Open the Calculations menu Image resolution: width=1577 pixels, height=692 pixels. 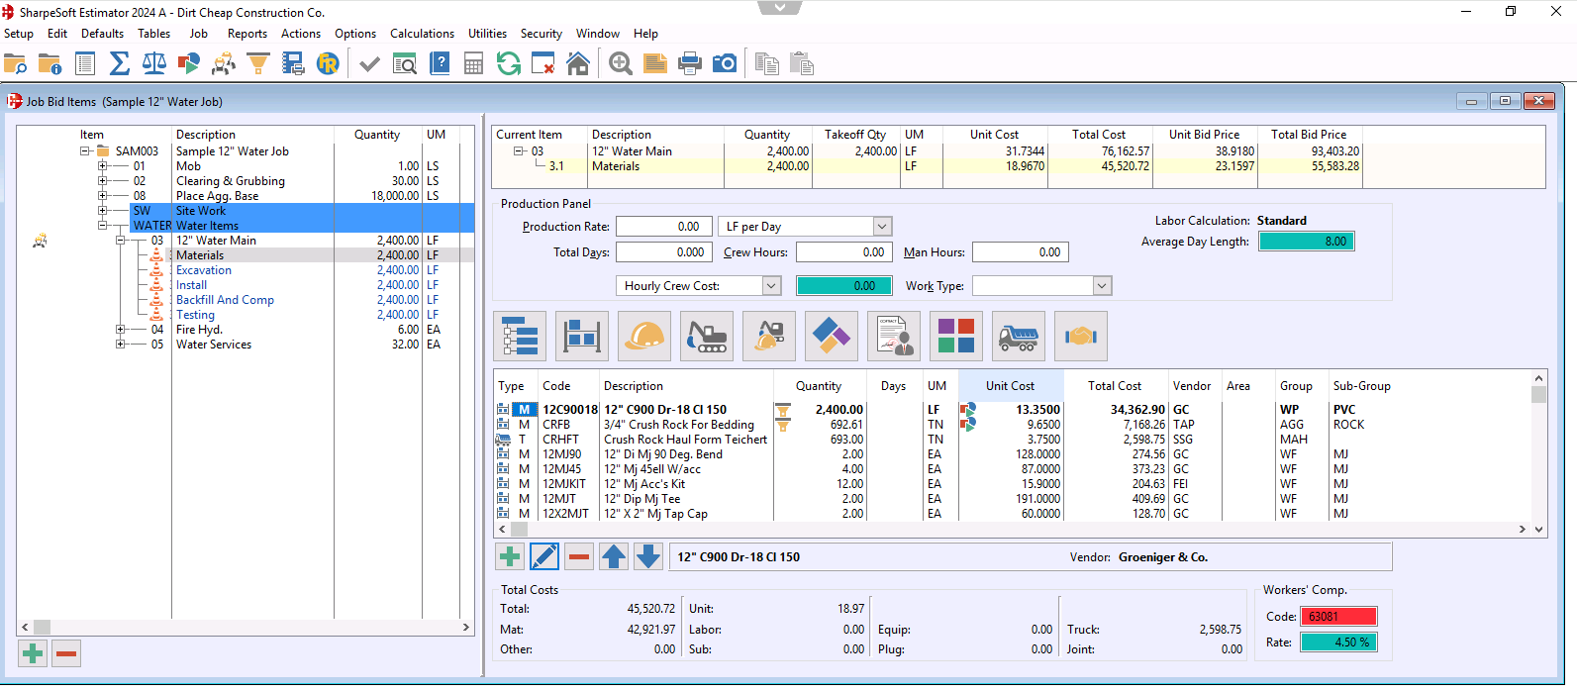tap(422, 34)
